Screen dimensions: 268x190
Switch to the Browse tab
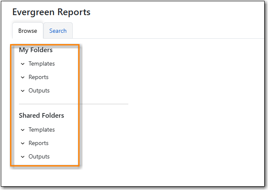(28, 31)
